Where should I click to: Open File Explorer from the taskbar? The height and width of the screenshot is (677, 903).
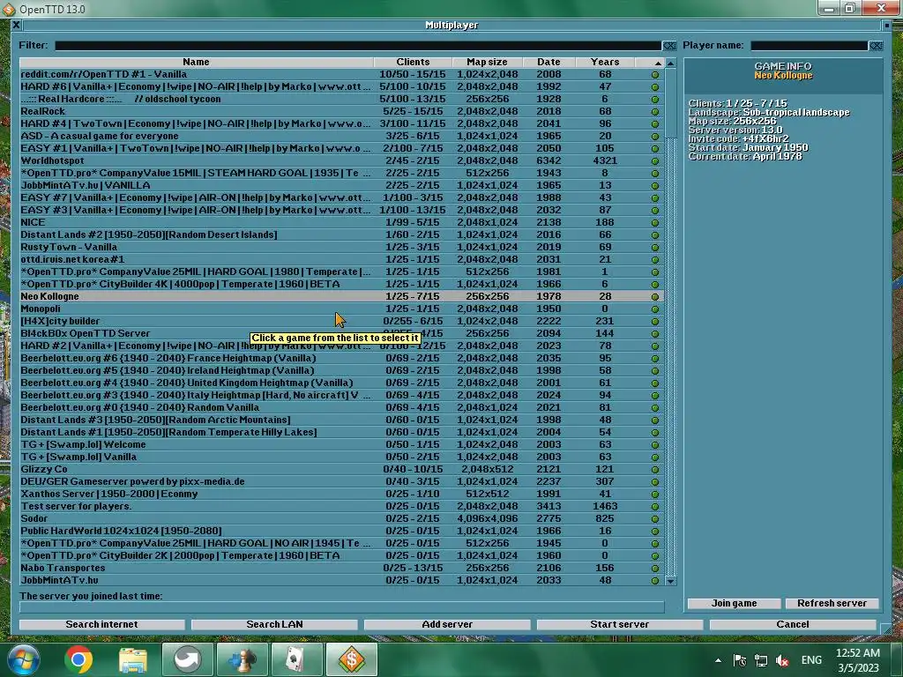133,659
